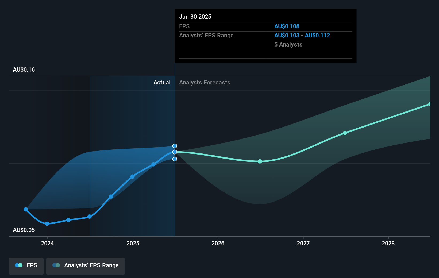Click the 5 Analysts entry
The width and height of the screenshot is (439, 278).
click(x=288, y=44)
